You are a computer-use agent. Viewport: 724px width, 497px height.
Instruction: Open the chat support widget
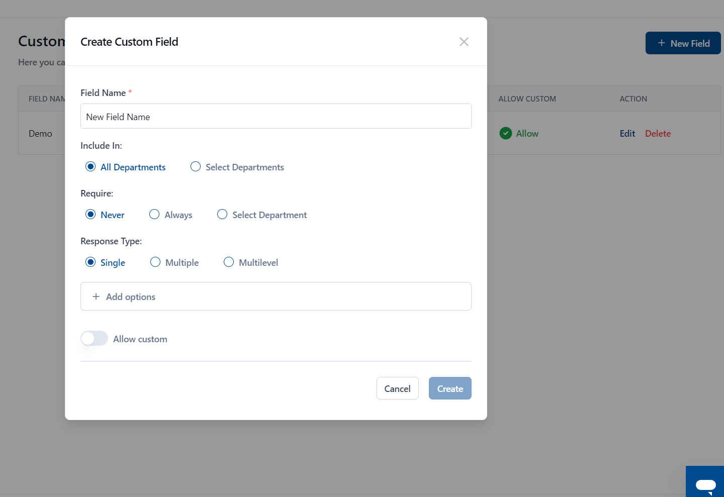(x=705, y=483)
